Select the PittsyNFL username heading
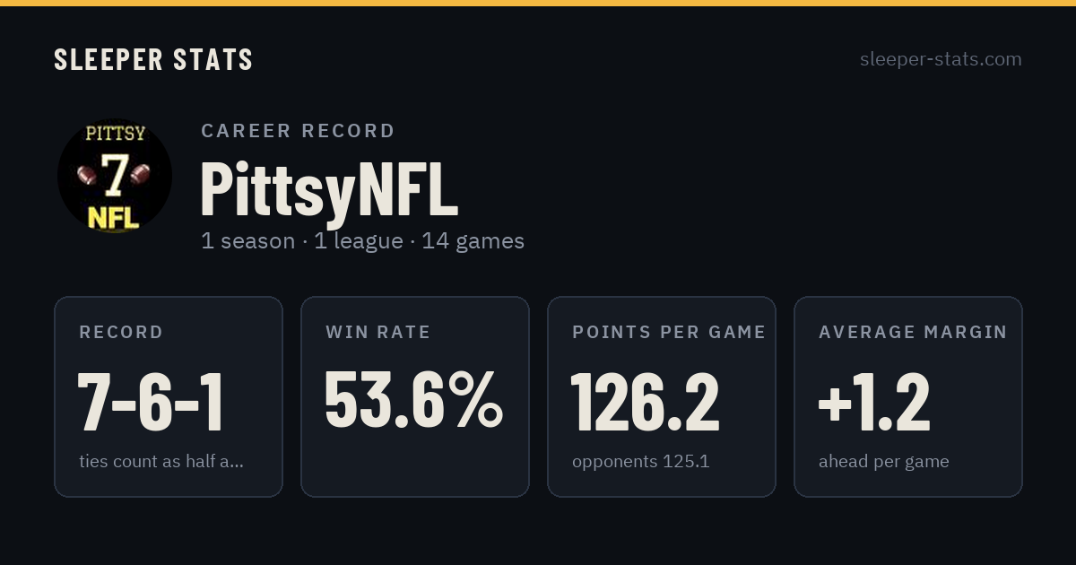The image size is (1076, 565). coord(329,189)
